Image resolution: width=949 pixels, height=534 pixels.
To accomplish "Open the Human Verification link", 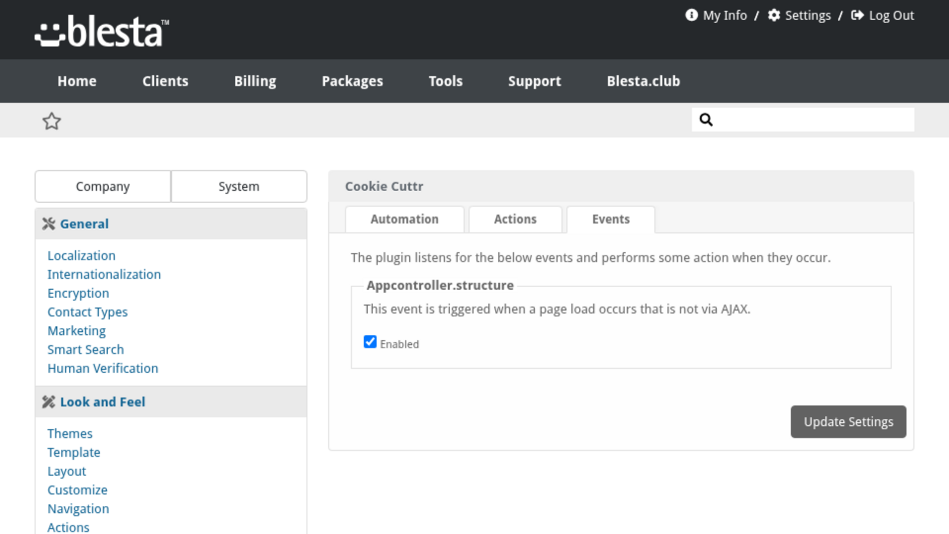I will pyautogui.click(x=103, y=368).
